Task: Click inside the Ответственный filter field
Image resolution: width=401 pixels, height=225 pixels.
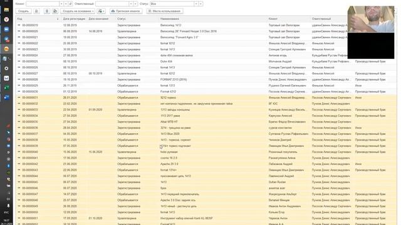Action: point(112,4)
